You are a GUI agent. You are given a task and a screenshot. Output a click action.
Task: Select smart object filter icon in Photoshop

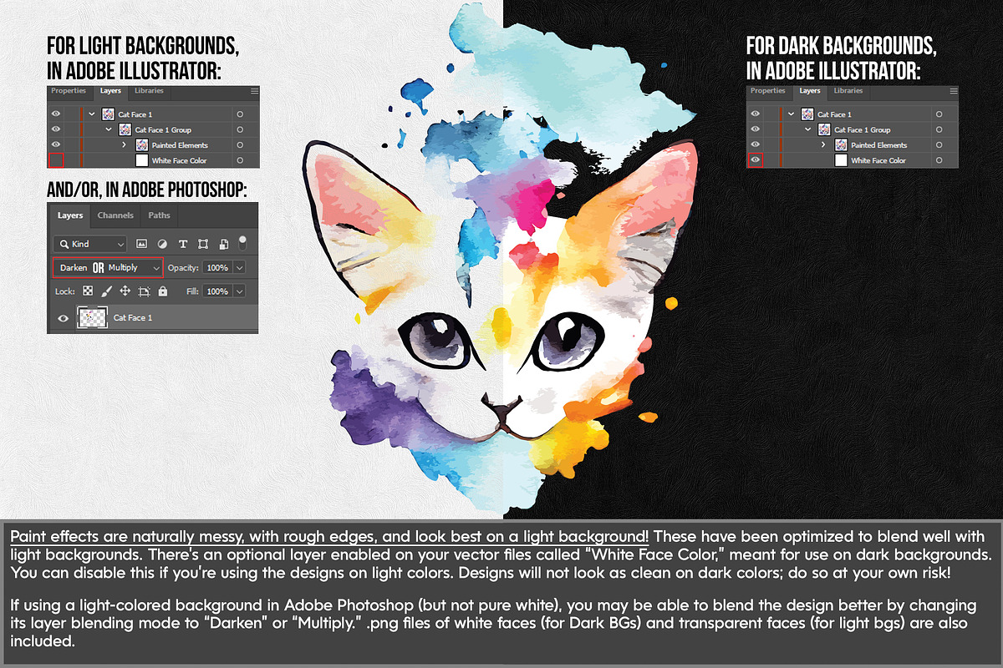tap(224, 244)
